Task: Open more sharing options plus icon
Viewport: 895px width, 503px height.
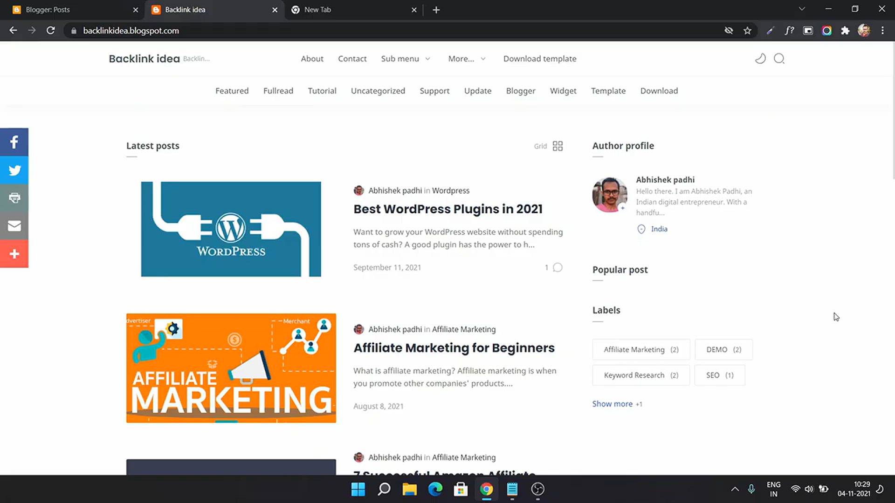Action: [14, 254]
